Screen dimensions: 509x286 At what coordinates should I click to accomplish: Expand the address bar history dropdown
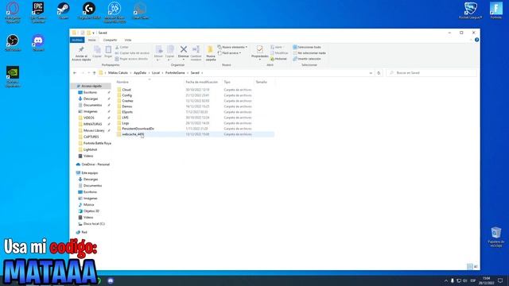tap(371, 73)
